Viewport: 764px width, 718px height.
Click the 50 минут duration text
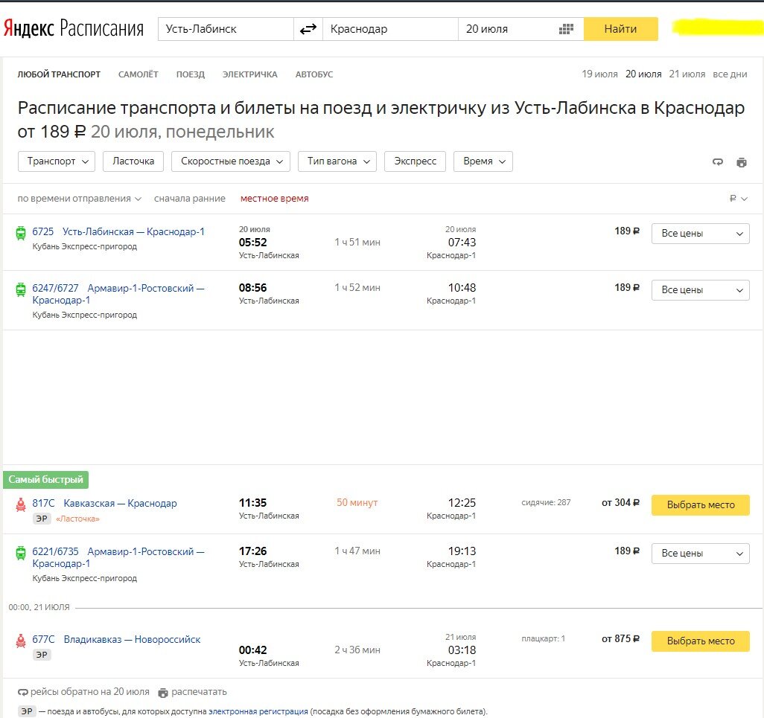point(357,503)
